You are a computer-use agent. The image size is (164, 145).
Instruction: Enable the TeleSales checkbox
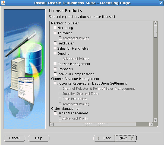click(x=55, y=33)
